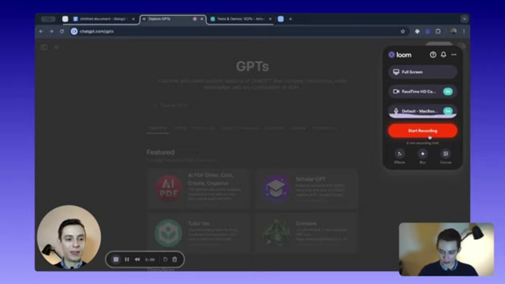The image size is (505, 284).
Task: Expand the Default microphone source list
Action: tap(414, 111)
